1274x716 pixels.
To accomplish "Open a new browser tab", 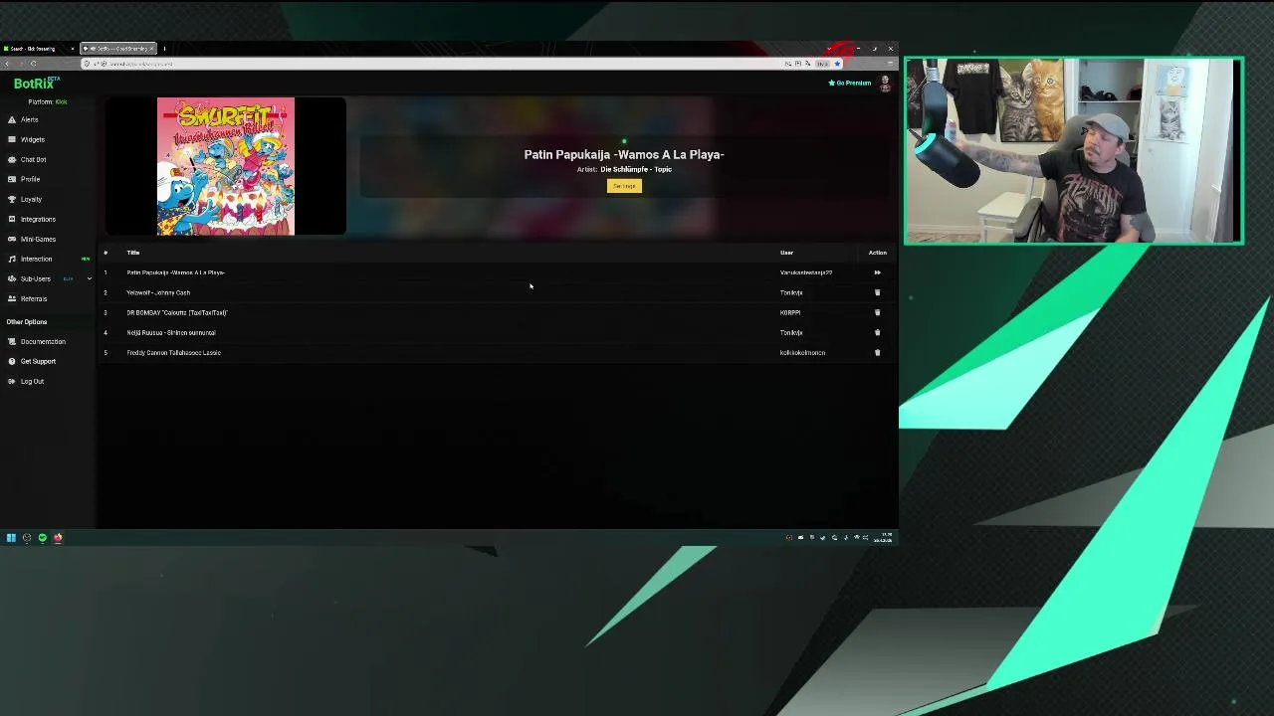I will pos(164,48).
